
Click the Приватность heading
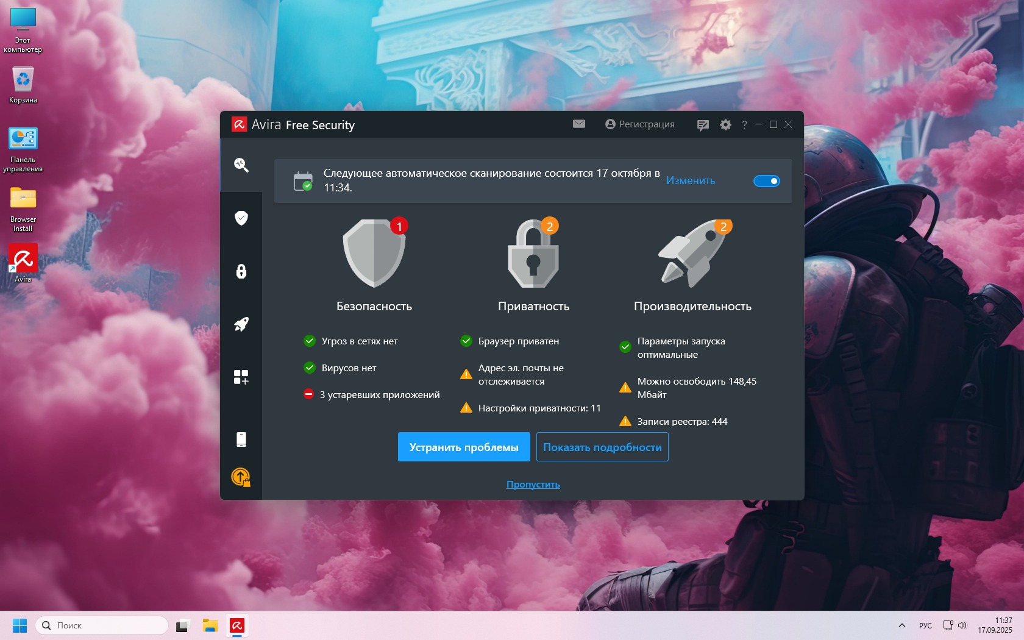[534, 306]
